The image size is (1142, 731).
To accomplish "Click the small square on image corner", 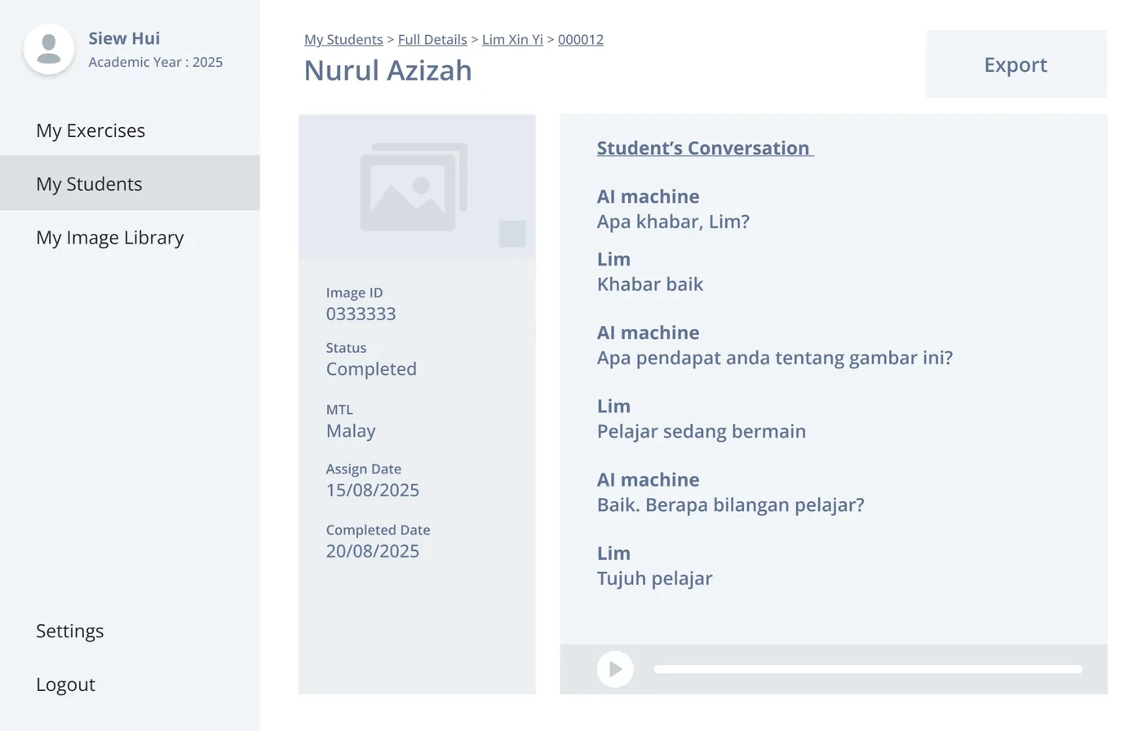I will (512, 234).
